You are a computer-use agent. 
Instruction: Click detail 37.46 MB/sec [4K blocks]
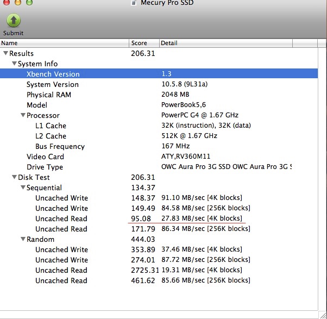(x=202, y=249)
